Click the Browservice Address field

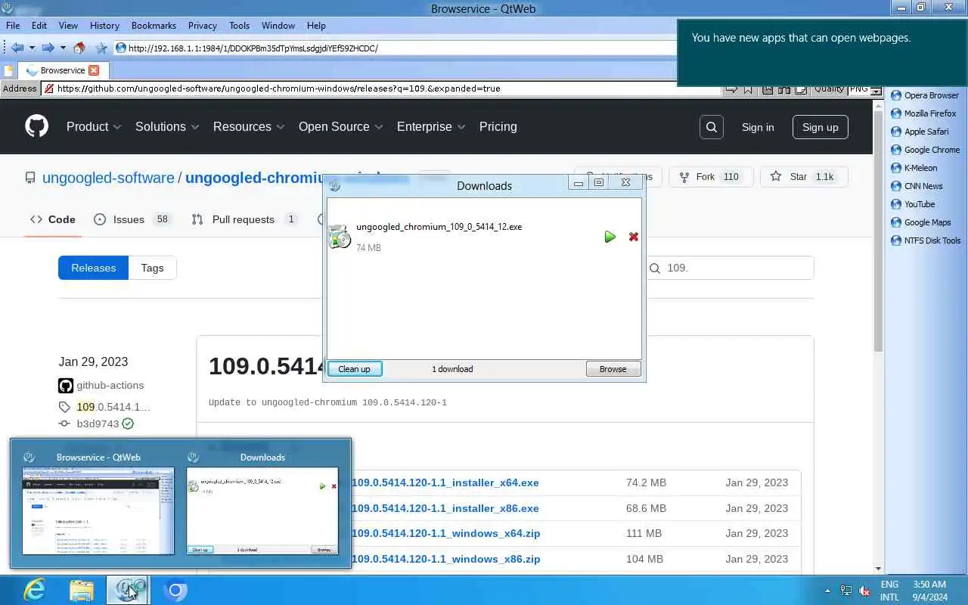382,88
